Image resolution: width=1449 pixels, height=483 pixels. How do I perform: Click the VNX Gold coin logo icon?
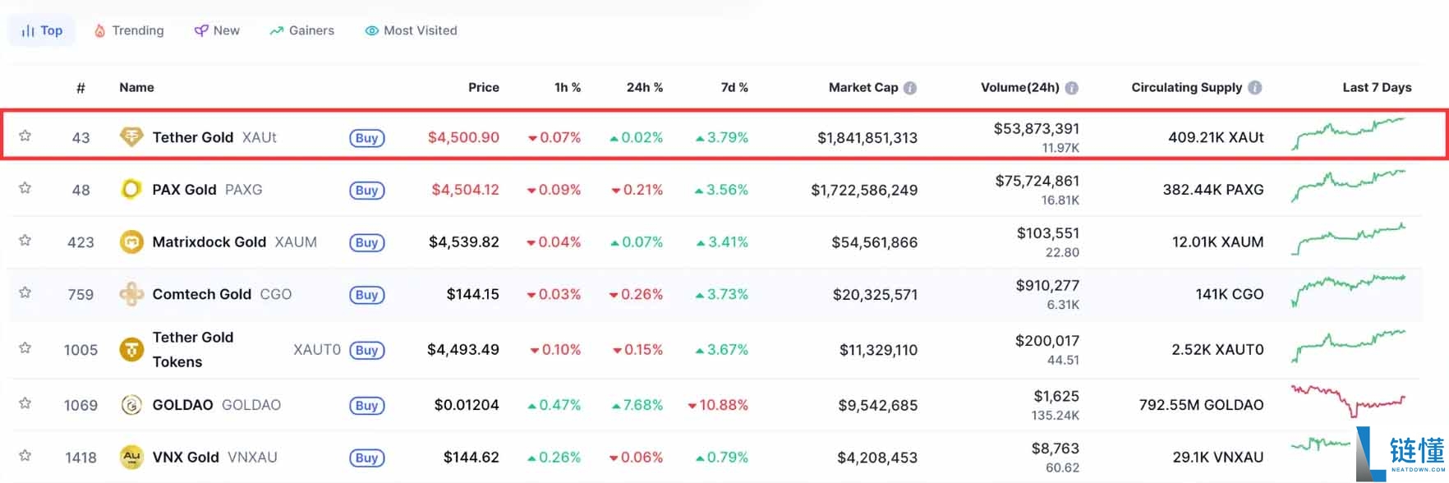pos(131,457)
